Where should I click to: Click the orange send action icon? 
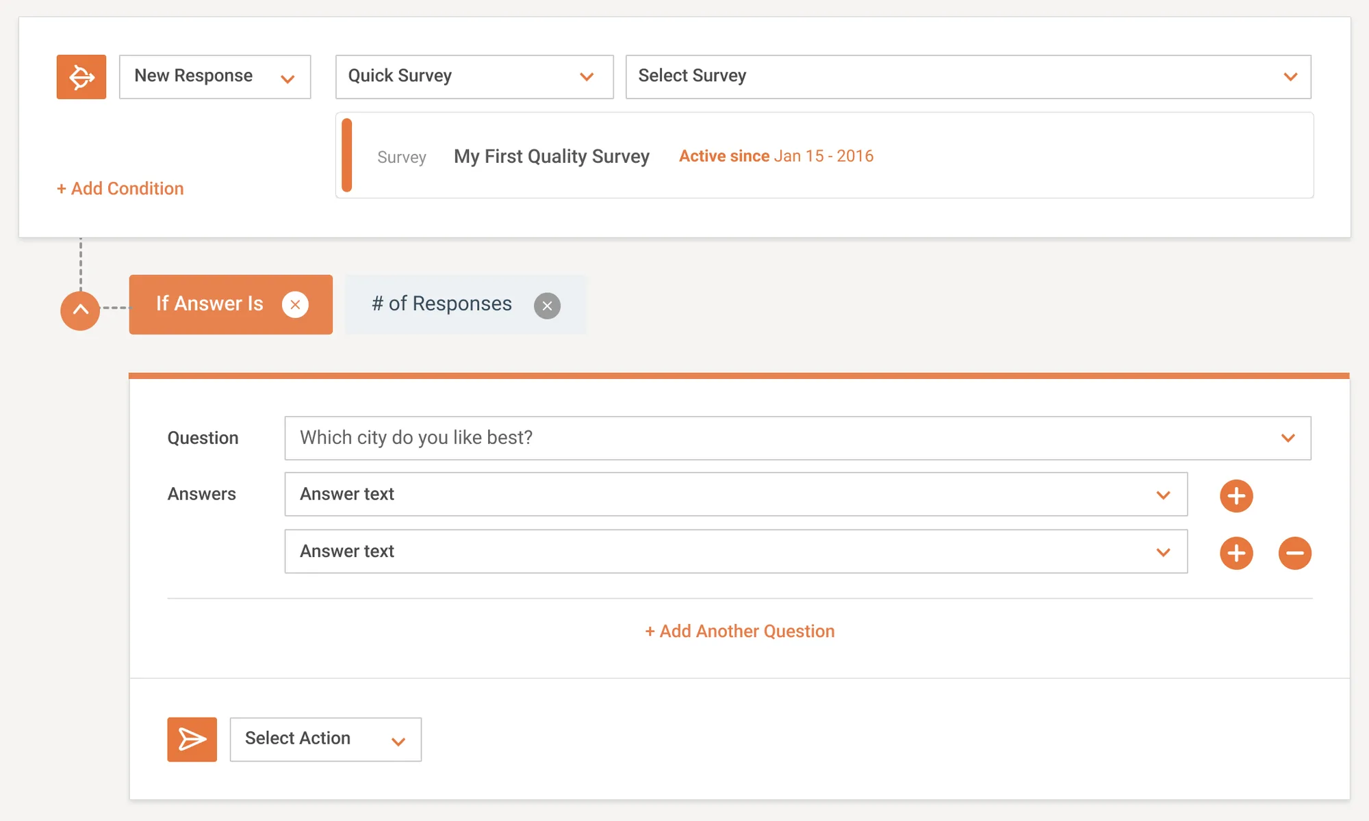[x=192, y=739]
